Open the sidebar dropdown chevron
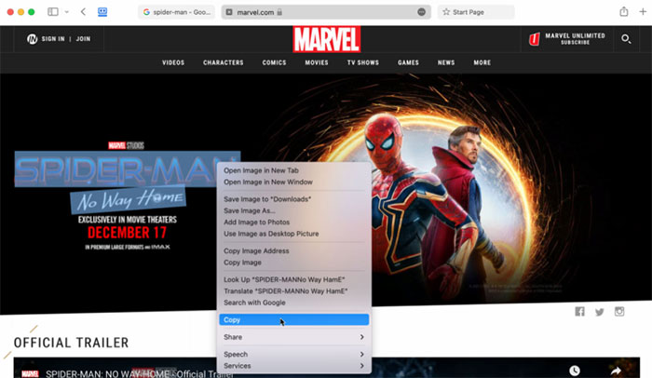Image resolution: width=652 pixels, height=378 pixels. (x=66, y=12)
